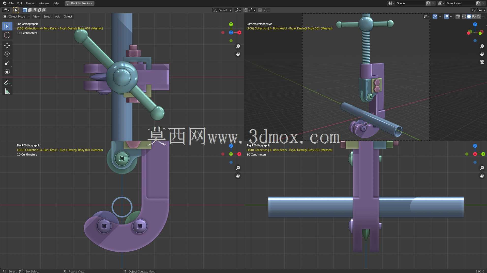The image size is (487, 273).
Task: Toggle camera view icon in Camera Perspective
Action: pos(482,62)
